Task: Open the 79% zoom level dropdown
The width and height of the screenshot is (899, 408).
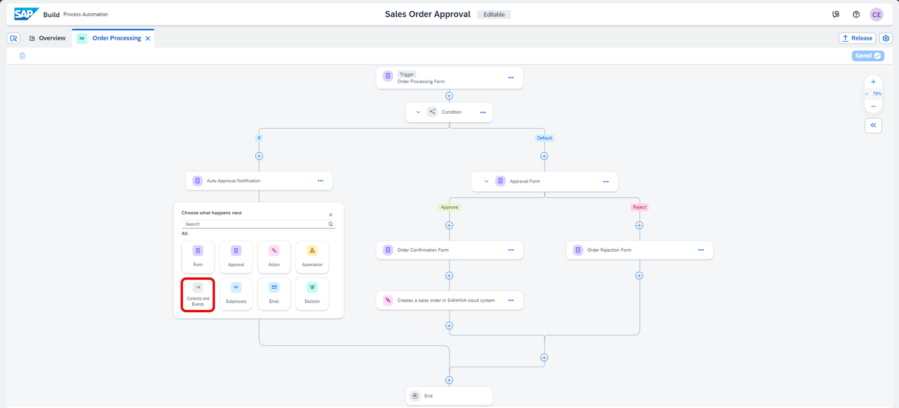Action: (x=873, y=94)
